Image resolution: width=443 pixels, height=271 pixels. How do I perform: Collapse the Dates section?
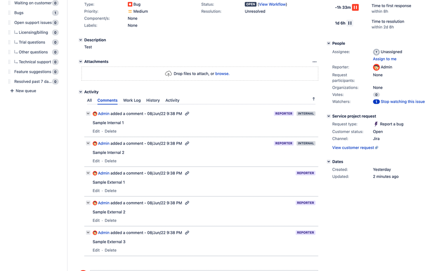[328, 162]
